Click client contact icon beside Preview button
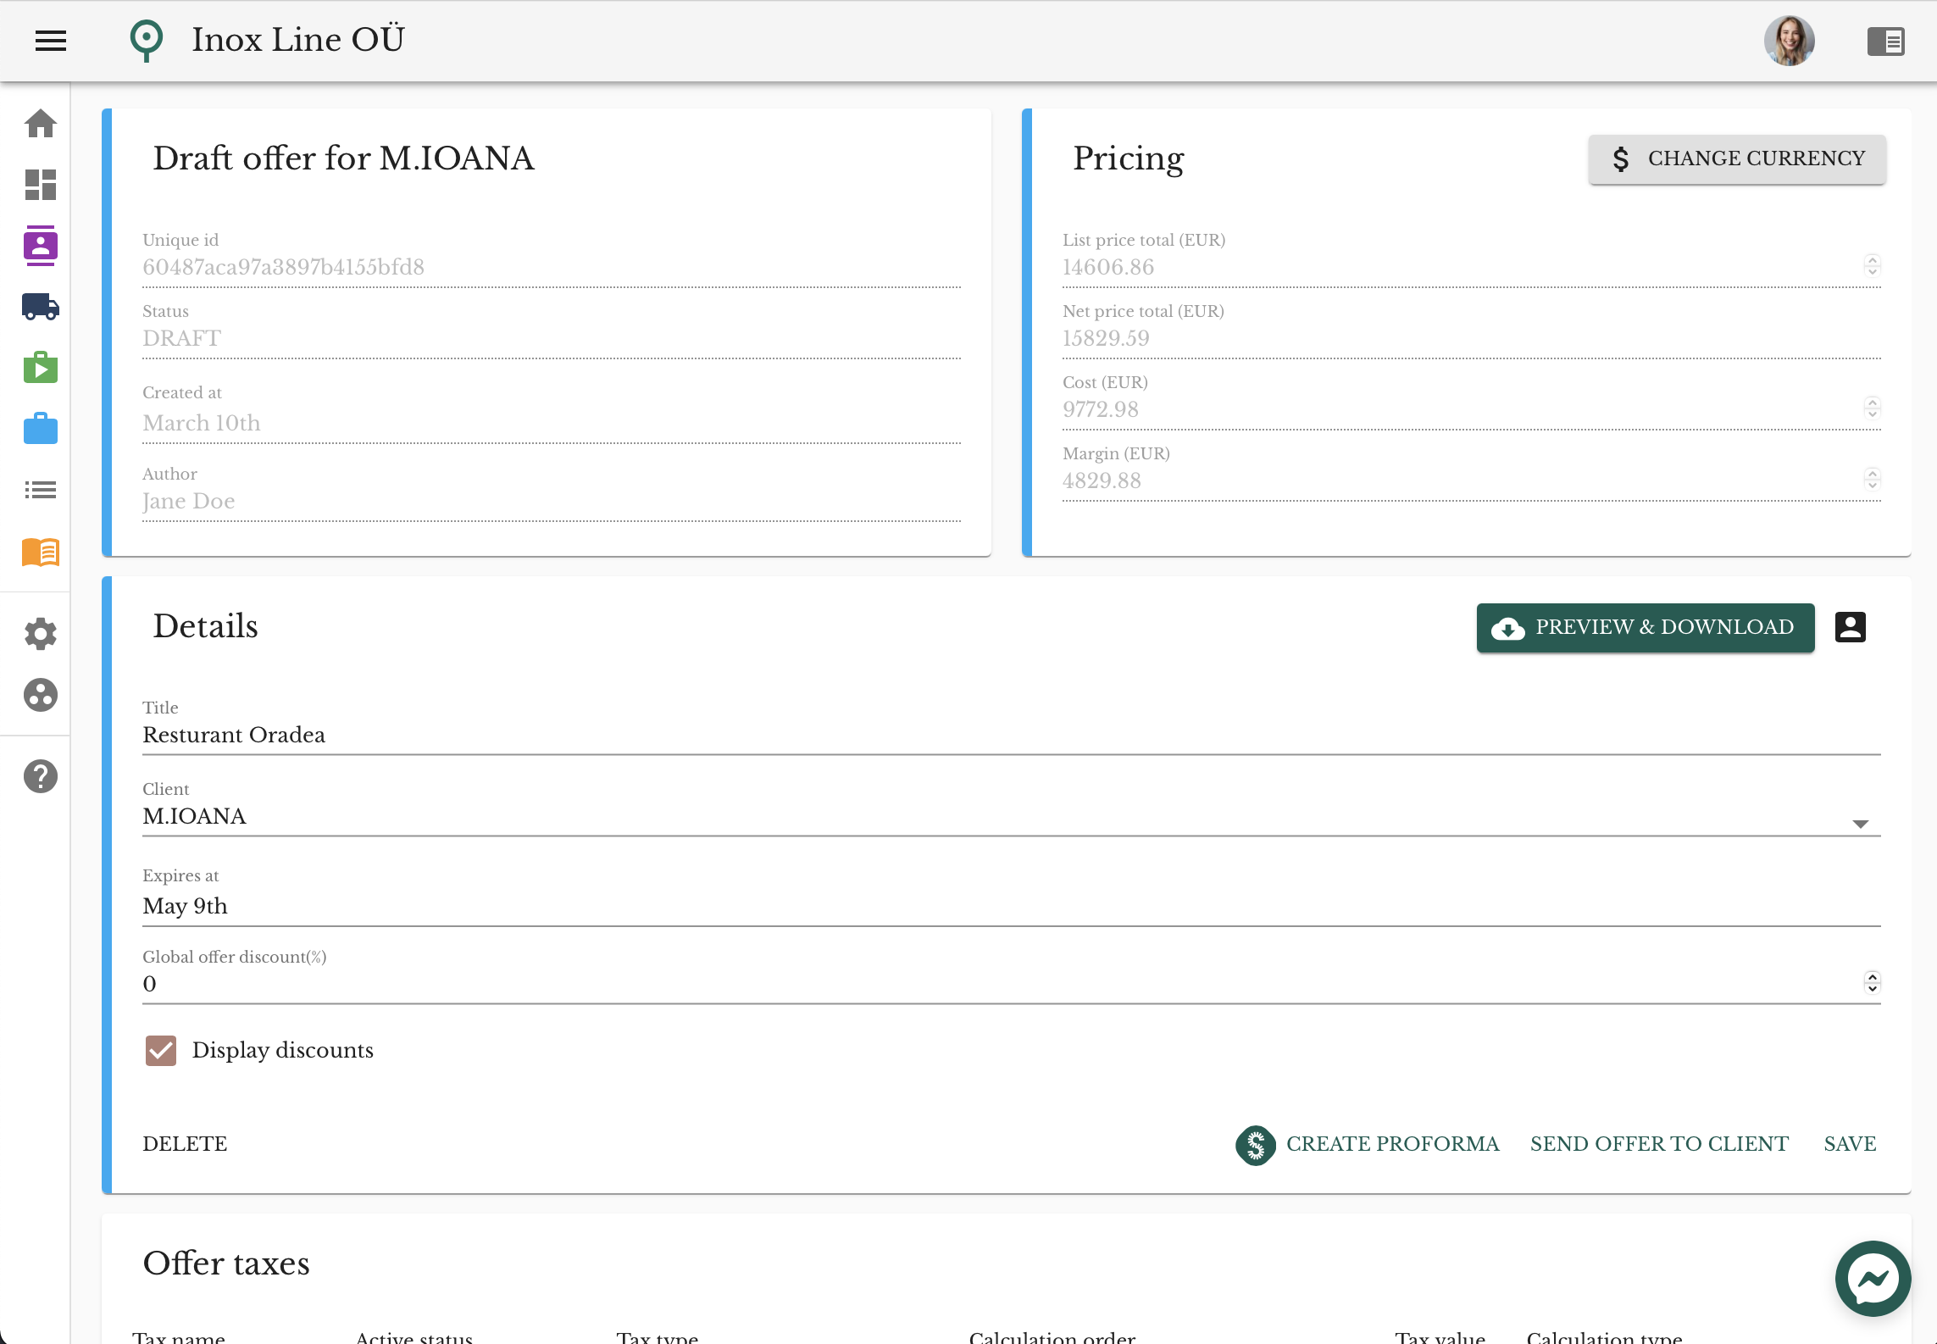This screenshot has height=1344, width=1937. click(x=1850, y=627)
